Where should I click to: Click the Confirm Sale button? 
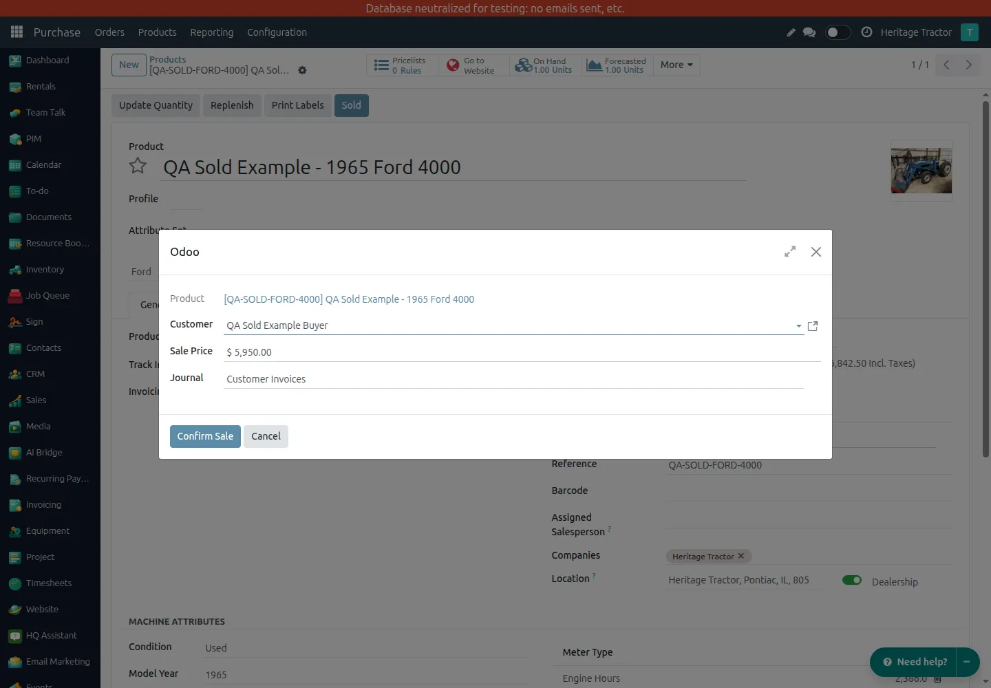pyautogui.click(x=205, y=436)
